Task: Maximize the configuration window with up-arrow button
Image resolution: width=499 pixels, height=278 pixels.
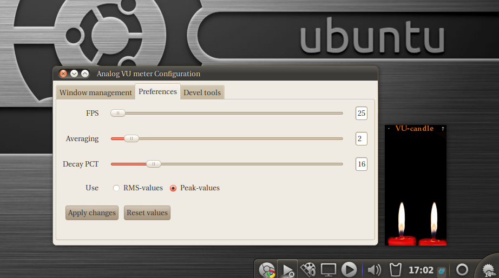Action: (x=85, y=74)
